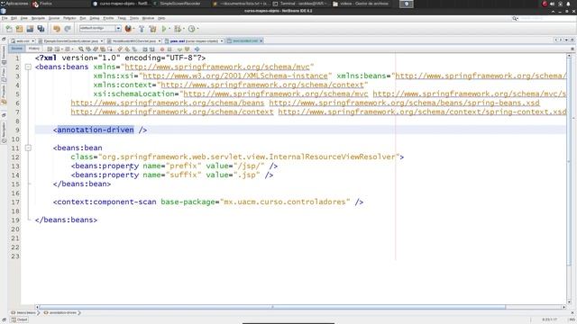Click the Clean and Build icon
Screen dimensions: 577x324
[x=152, y=29]
